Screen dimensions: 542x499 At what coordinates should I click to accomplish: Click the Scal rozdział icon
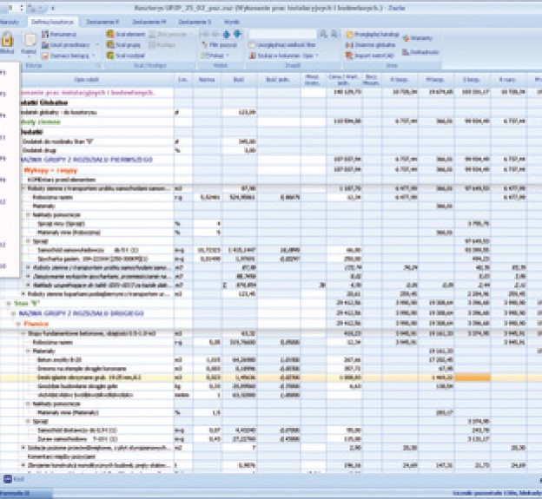click(110, 56)
